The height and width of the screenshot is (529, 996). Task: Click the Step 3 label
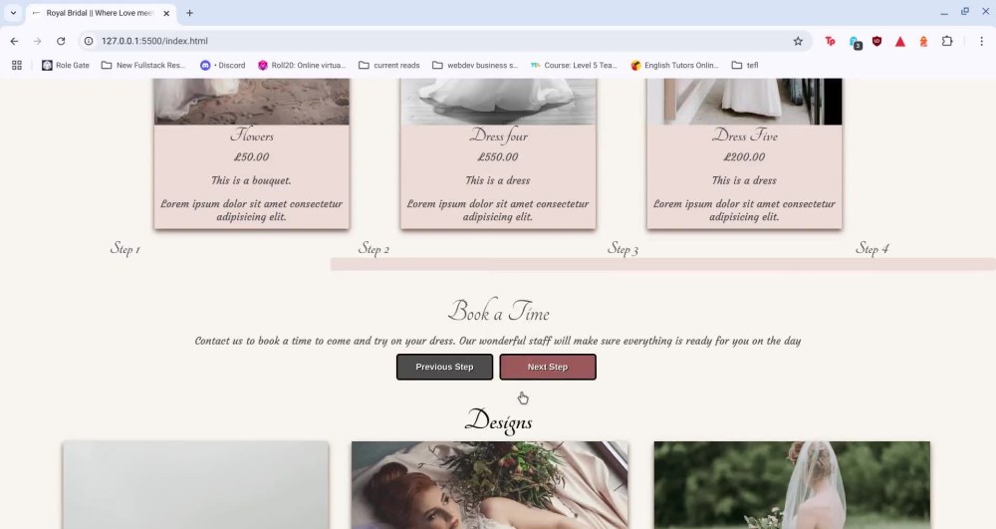click(622, 248)
